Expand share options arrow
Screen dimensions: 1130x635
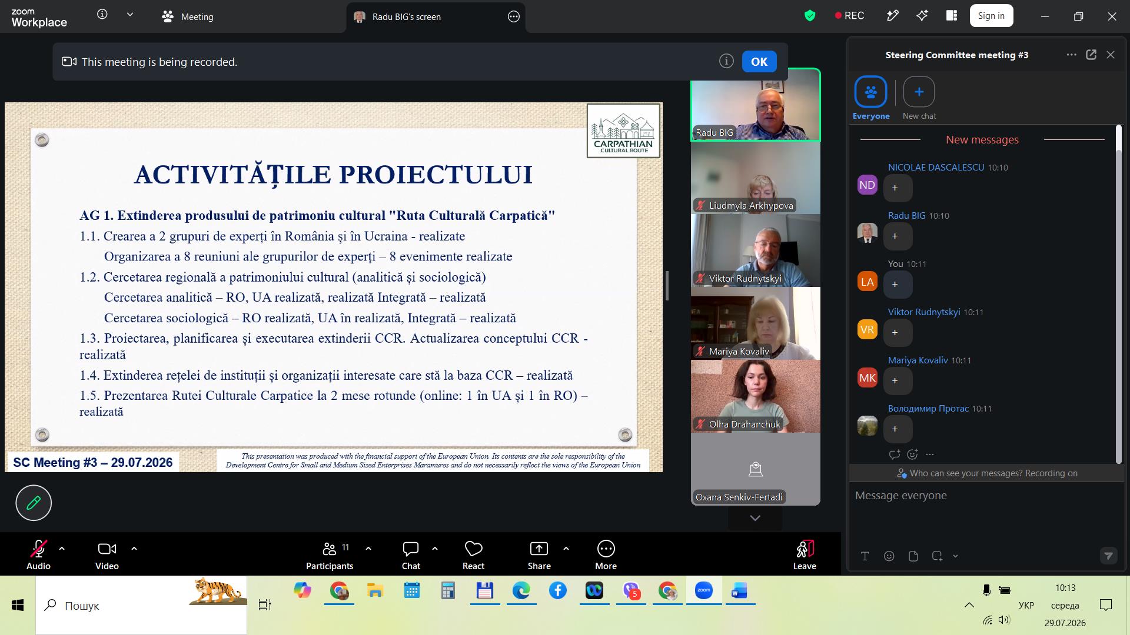click(x=566, y=549)
